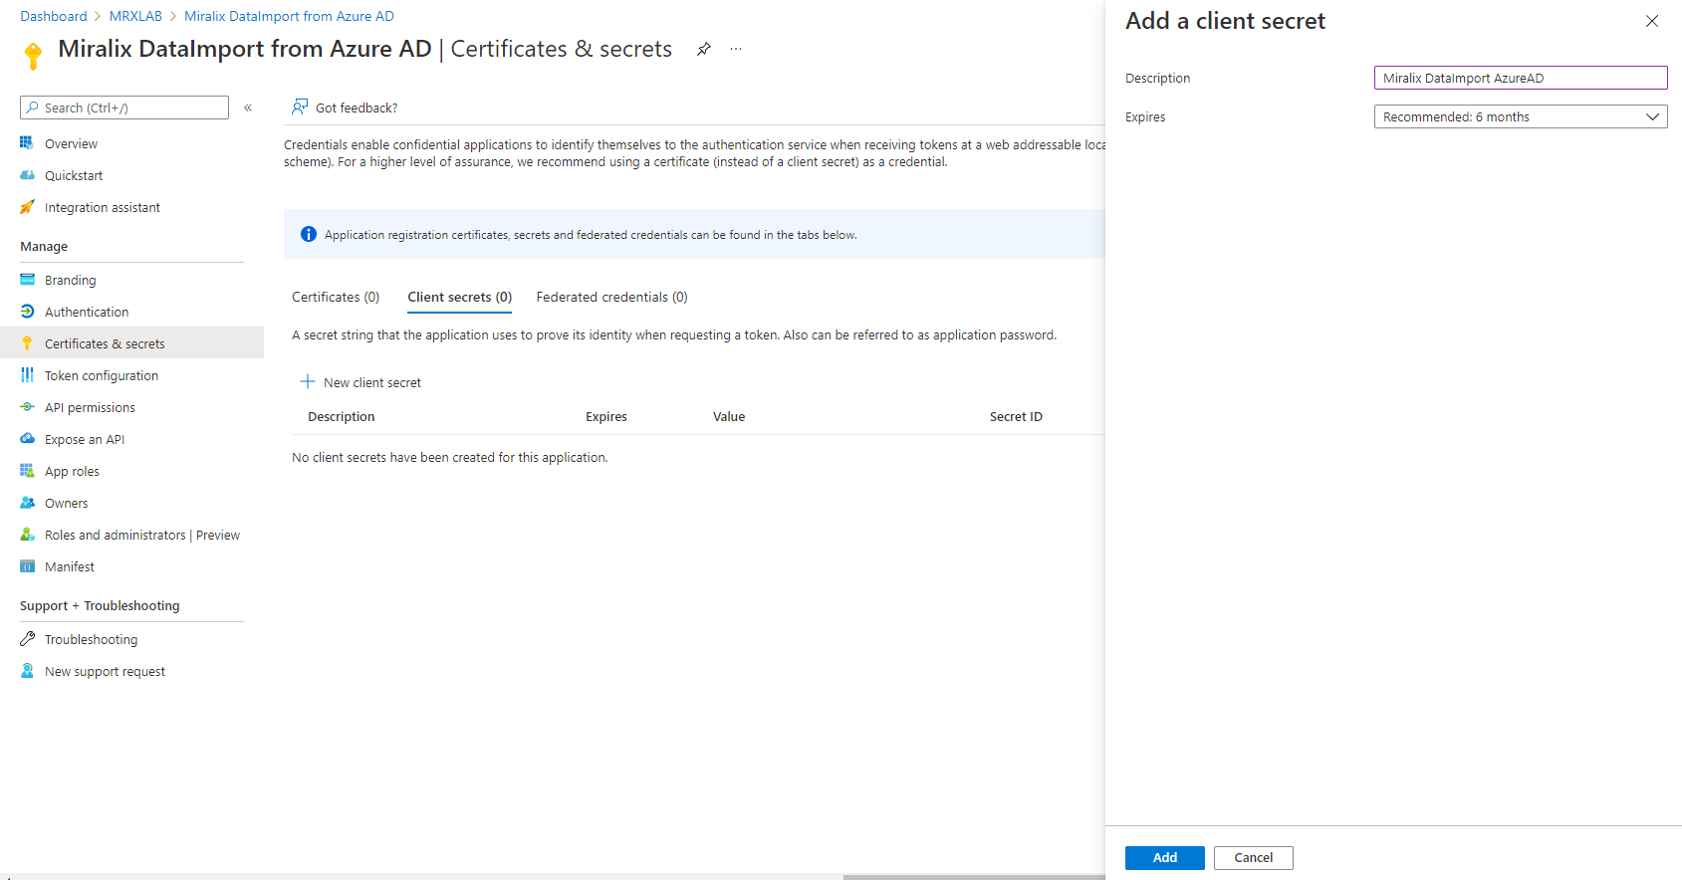View the Owners page
The image size is (1682, 880).
point(66,503)
